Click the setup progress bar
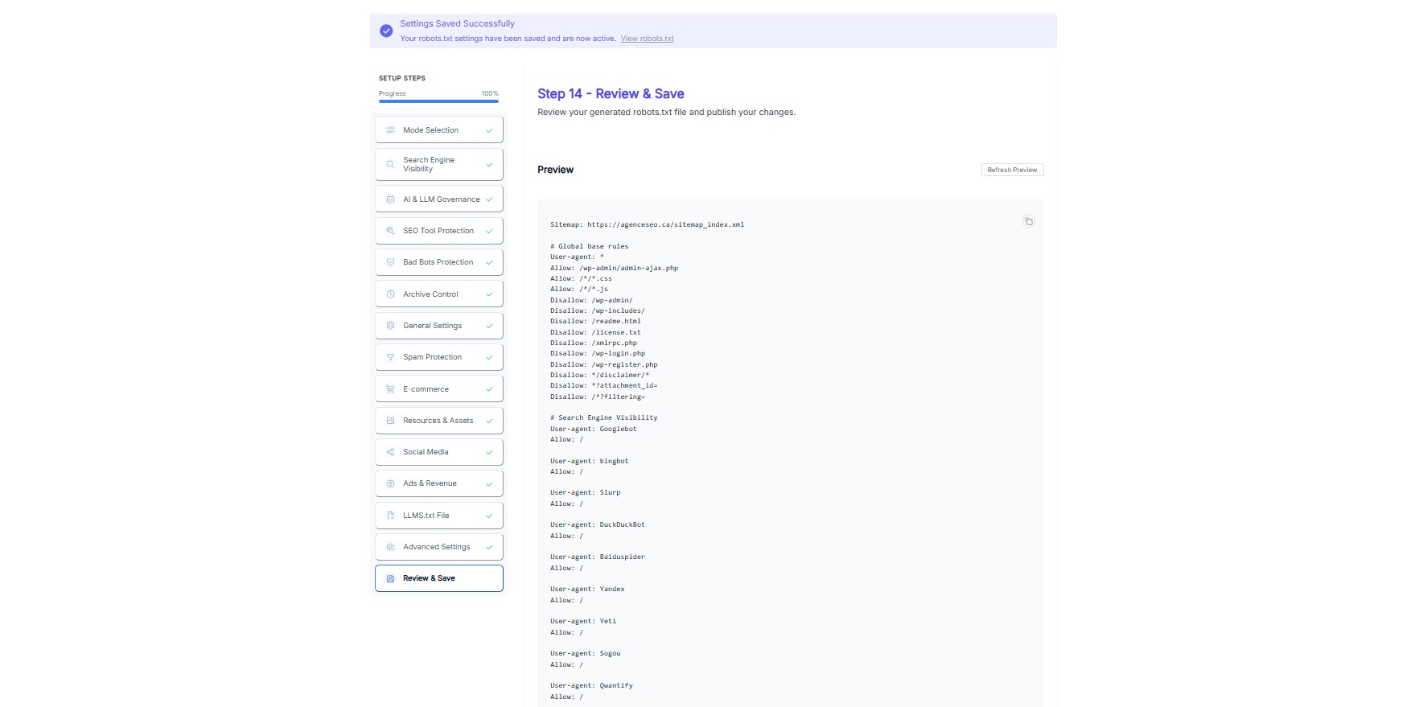The image size is (1427, 707). [x=438, y=101]
